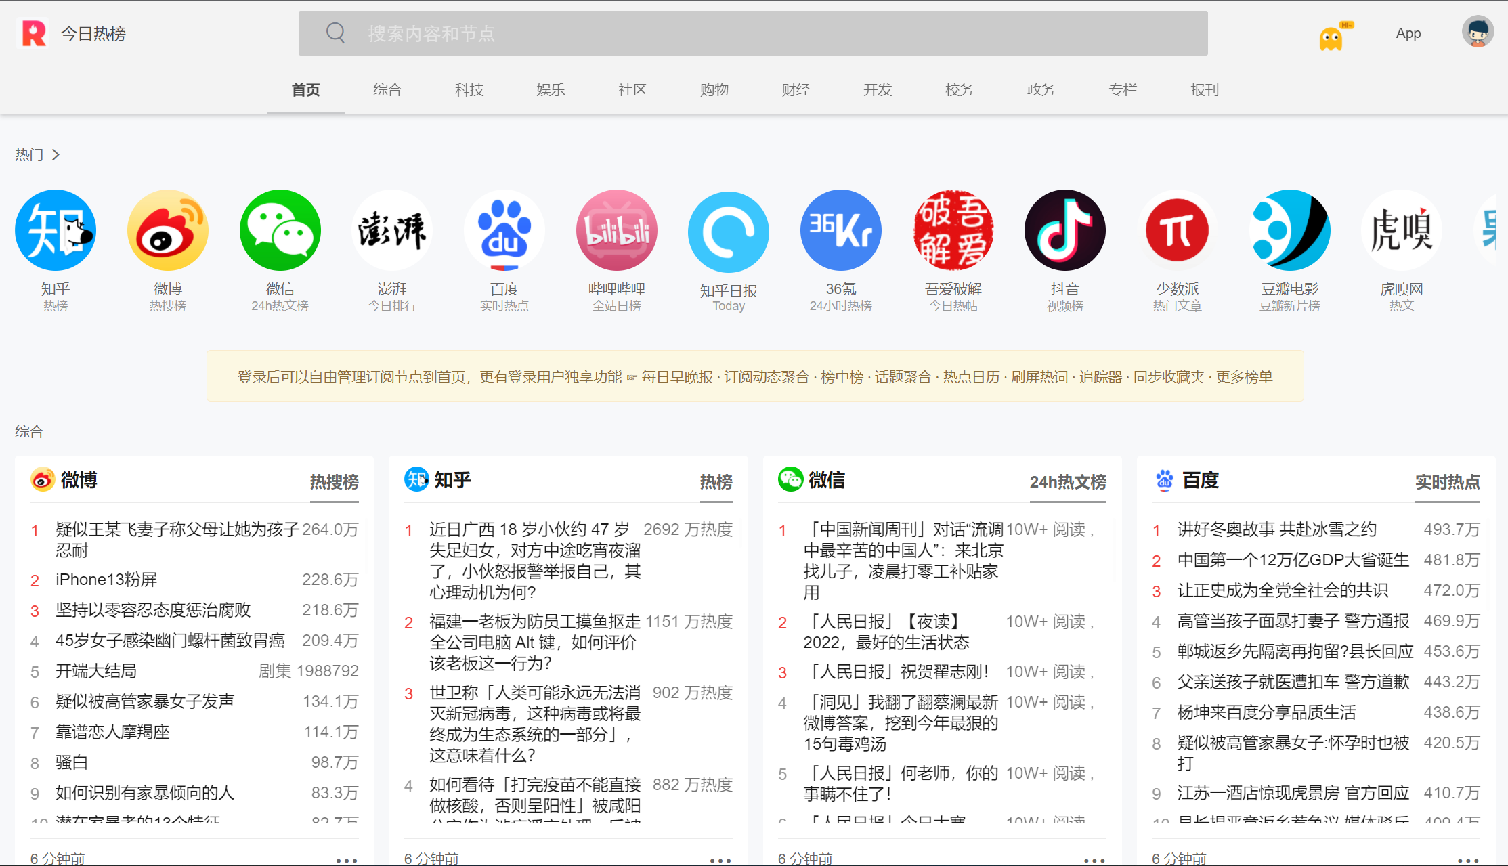This screenshot has width=1508, height=866.
Task: Switch to the 政务 tab
Action: click(x=1041, y=90)
